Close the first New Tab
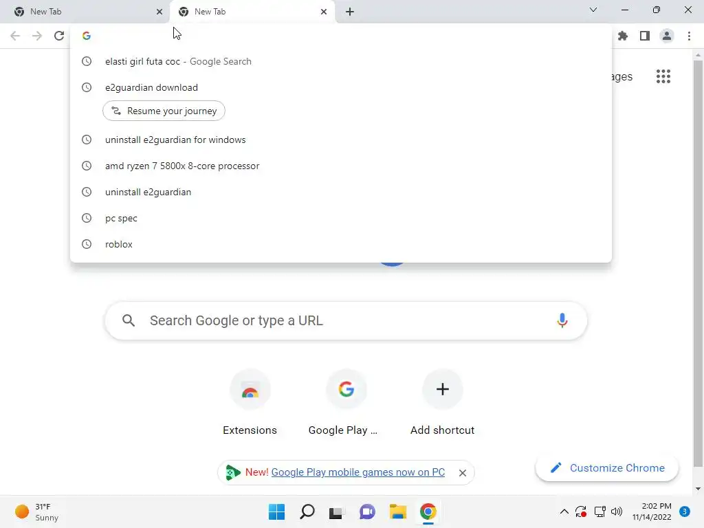Viewport: 704px width, 528px height. pyautogui.click(x=159, y=12)
